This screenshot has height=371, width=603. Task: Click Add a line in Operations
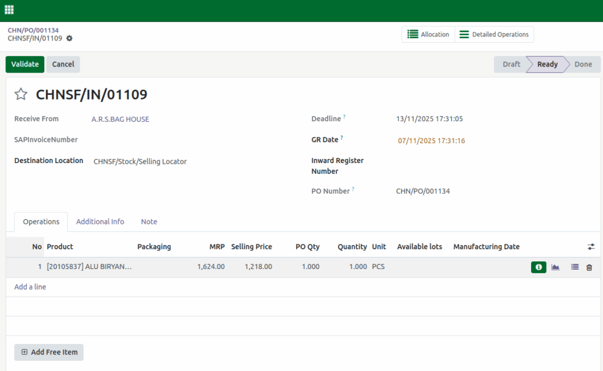[29, 286]
